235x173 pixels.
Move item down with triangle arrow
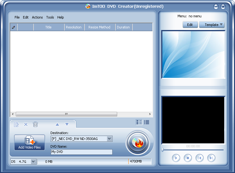point(67,124)
